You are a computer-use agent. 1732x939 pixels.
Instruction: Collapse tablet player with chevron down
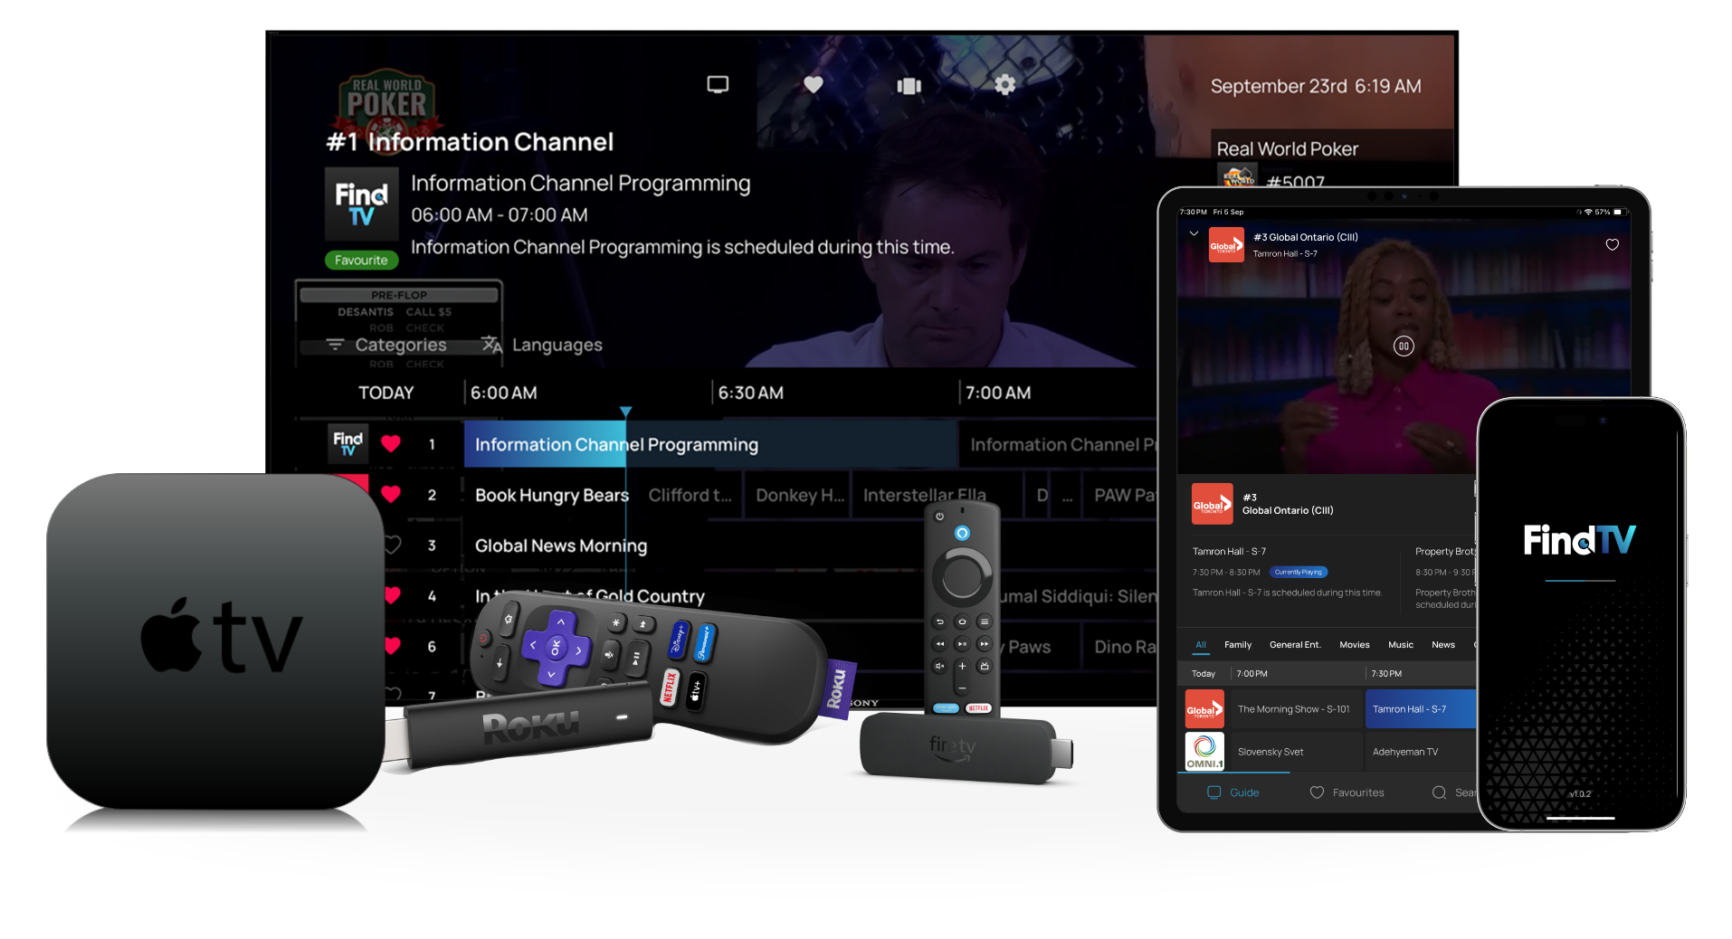pos(1194,233)
